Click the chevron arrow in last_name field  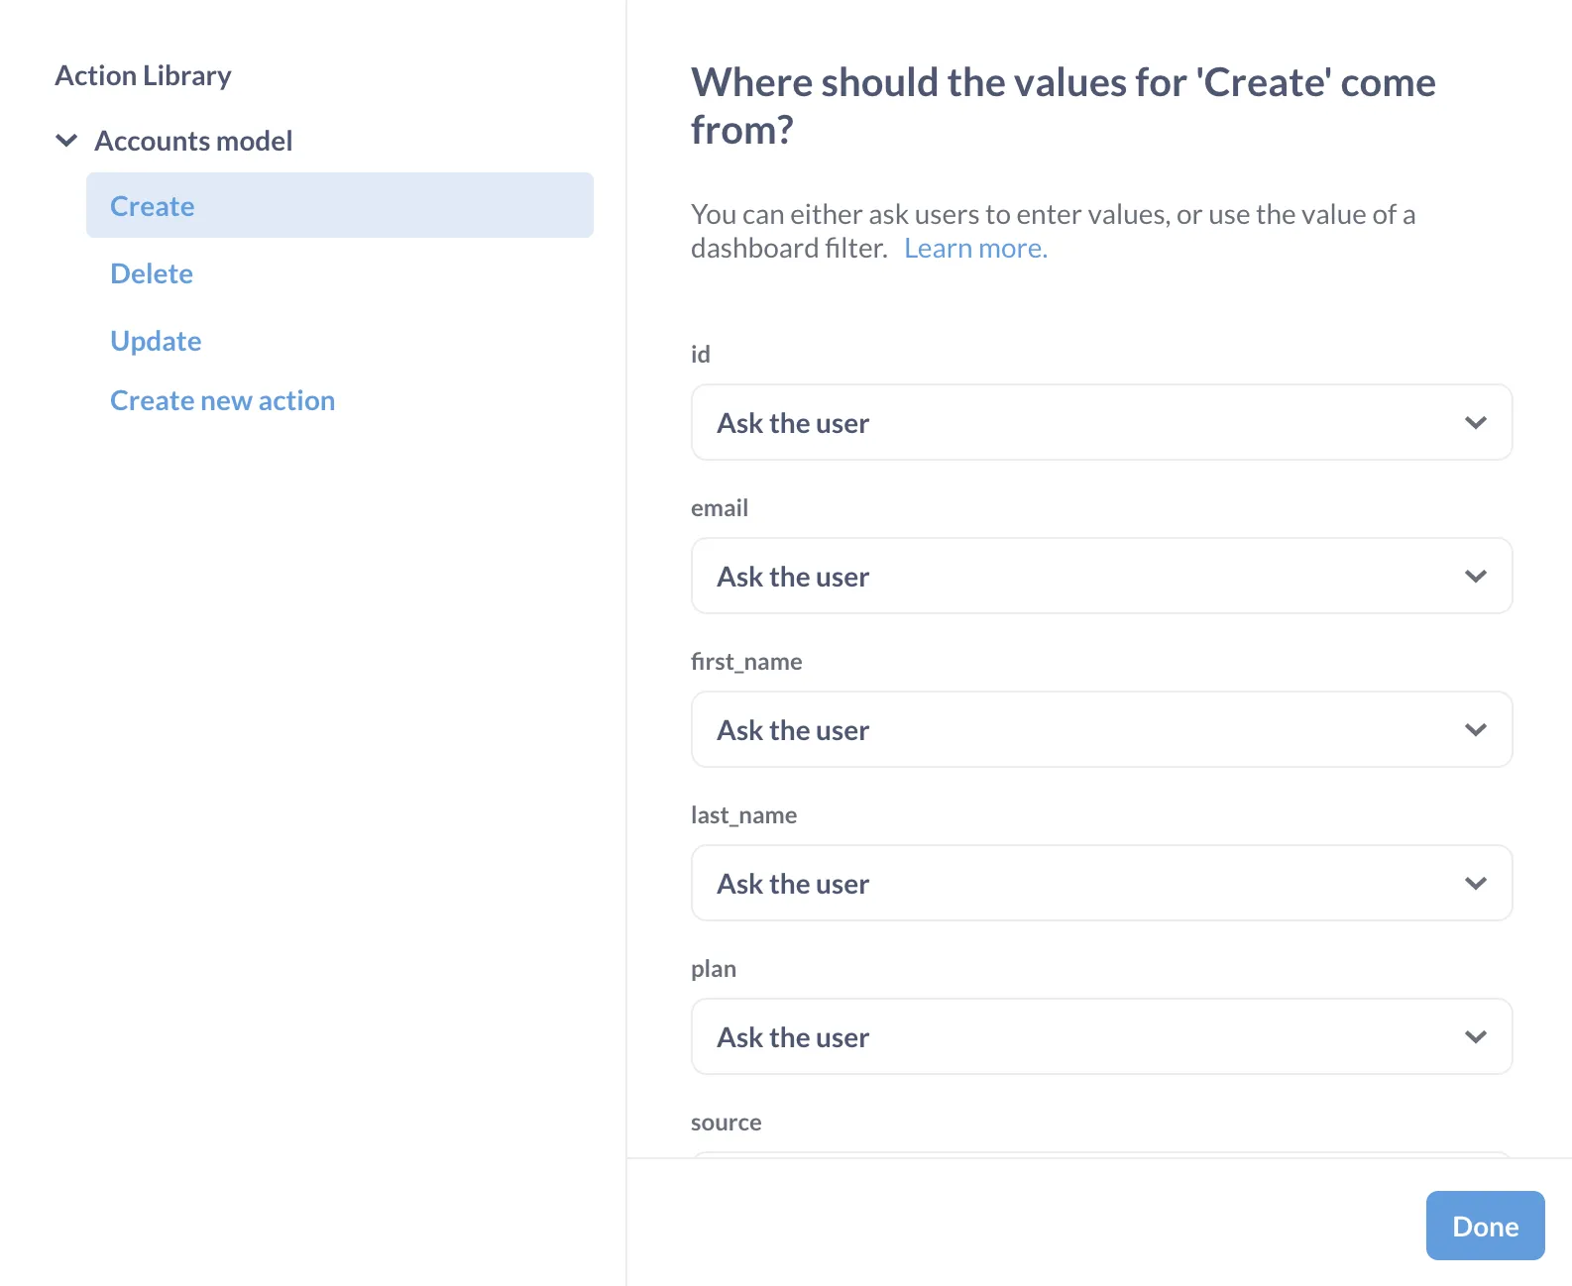[x=1476, y=884]
